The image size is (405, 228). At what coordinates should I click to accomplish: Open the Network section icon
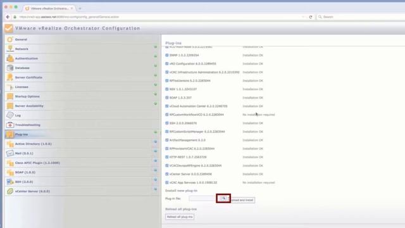10,49
